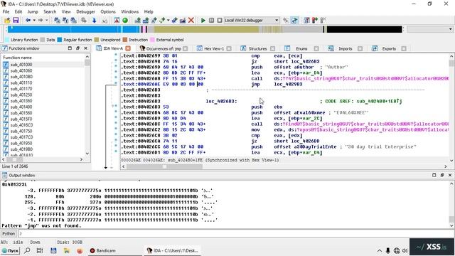Save the database with the floppy icon
Image resolution: width=455 pixels, height=256 pixels.
pyautogui.click(x=16, y=21)
